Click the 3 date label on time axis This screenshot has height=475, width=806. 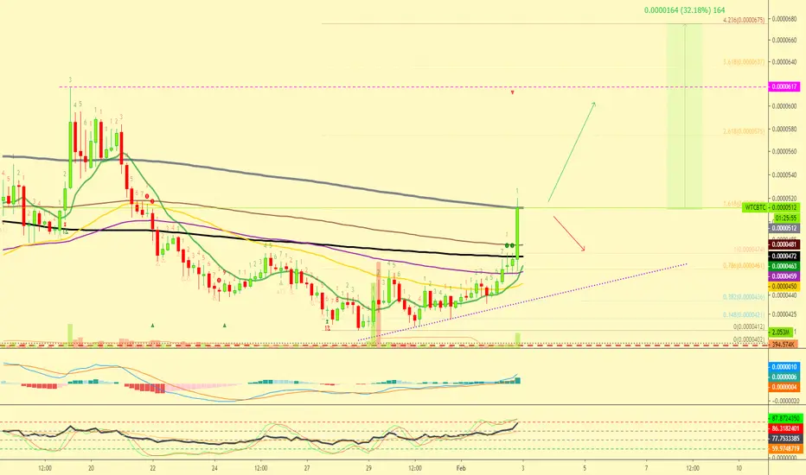pos(522,468)
